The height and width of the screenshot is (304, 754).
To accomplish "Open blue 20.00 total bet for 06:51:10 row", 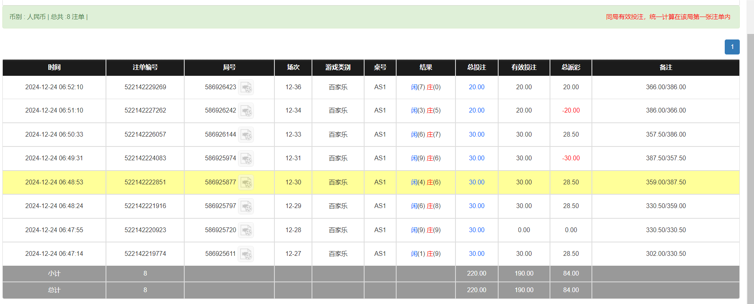I will point(476,111).
